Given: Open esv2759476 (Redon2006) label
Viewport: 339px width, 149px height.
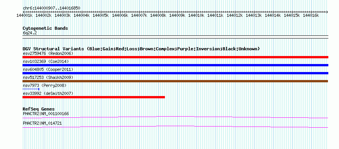Looking at the screenshot, I should (48, 53).
